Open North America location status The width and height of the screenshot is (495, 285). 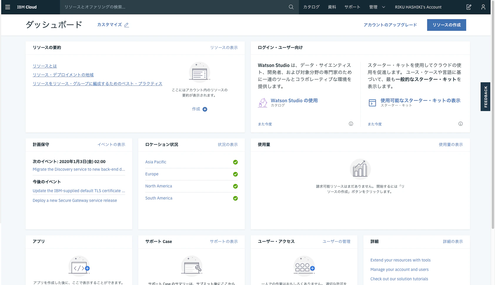(x=159, y=186)
